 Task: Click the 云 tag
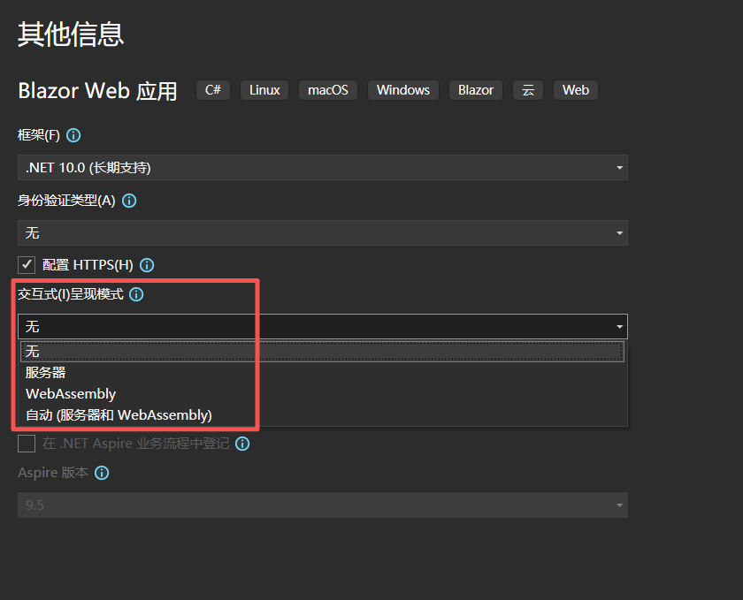528,90
